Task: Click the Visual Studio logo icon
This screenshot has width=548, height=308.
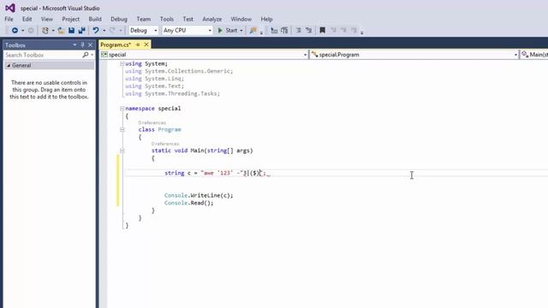Action: tap(9, 8)
